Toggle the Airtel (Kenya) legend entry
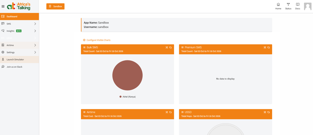 tap(127, 97)
